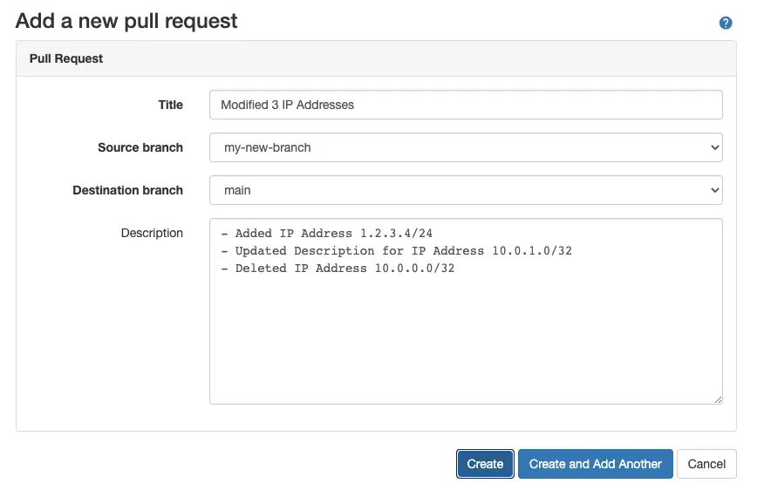Click the Title field label
Image resolution: width=757 pixels, height=497 pixels.
click(170, 105)
